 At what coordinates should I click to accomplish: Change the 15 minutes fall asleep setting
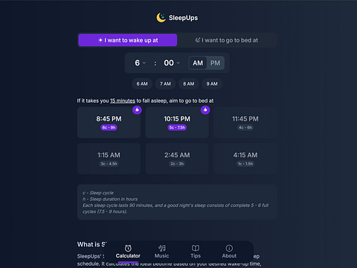pos(123,100)
